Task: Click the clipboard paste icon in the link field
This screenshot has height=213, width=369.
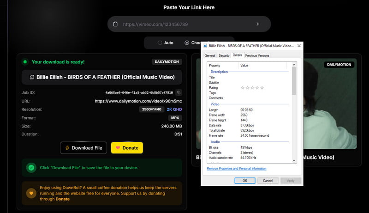Action: point(115,24)
